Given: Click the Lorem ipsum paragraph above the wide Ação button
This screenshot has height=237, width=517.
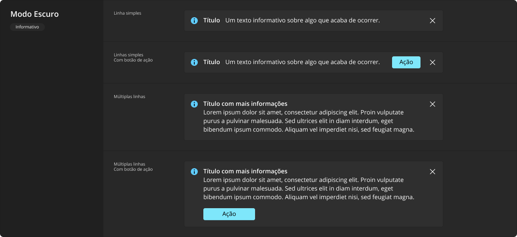Looking at the screenshot, I should (x=308, y=188).
